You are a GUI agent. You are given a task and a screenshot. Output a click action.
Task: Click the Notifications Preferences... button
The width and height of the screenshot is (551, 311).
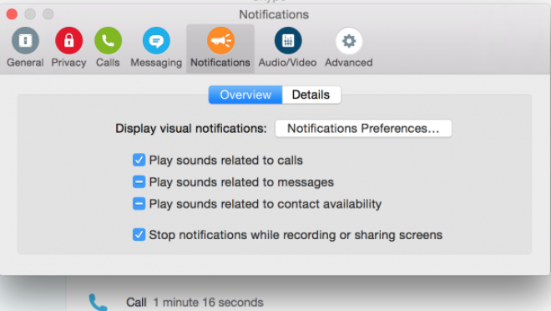click(363, 129)
